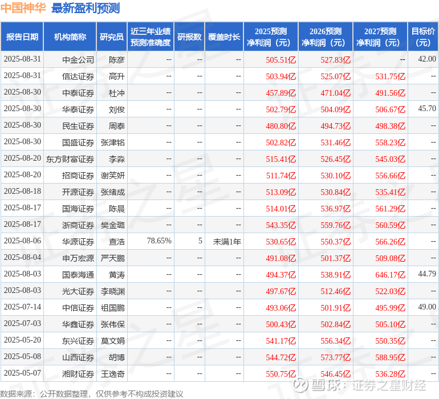Click the 目标价 column header

(423, 37)
